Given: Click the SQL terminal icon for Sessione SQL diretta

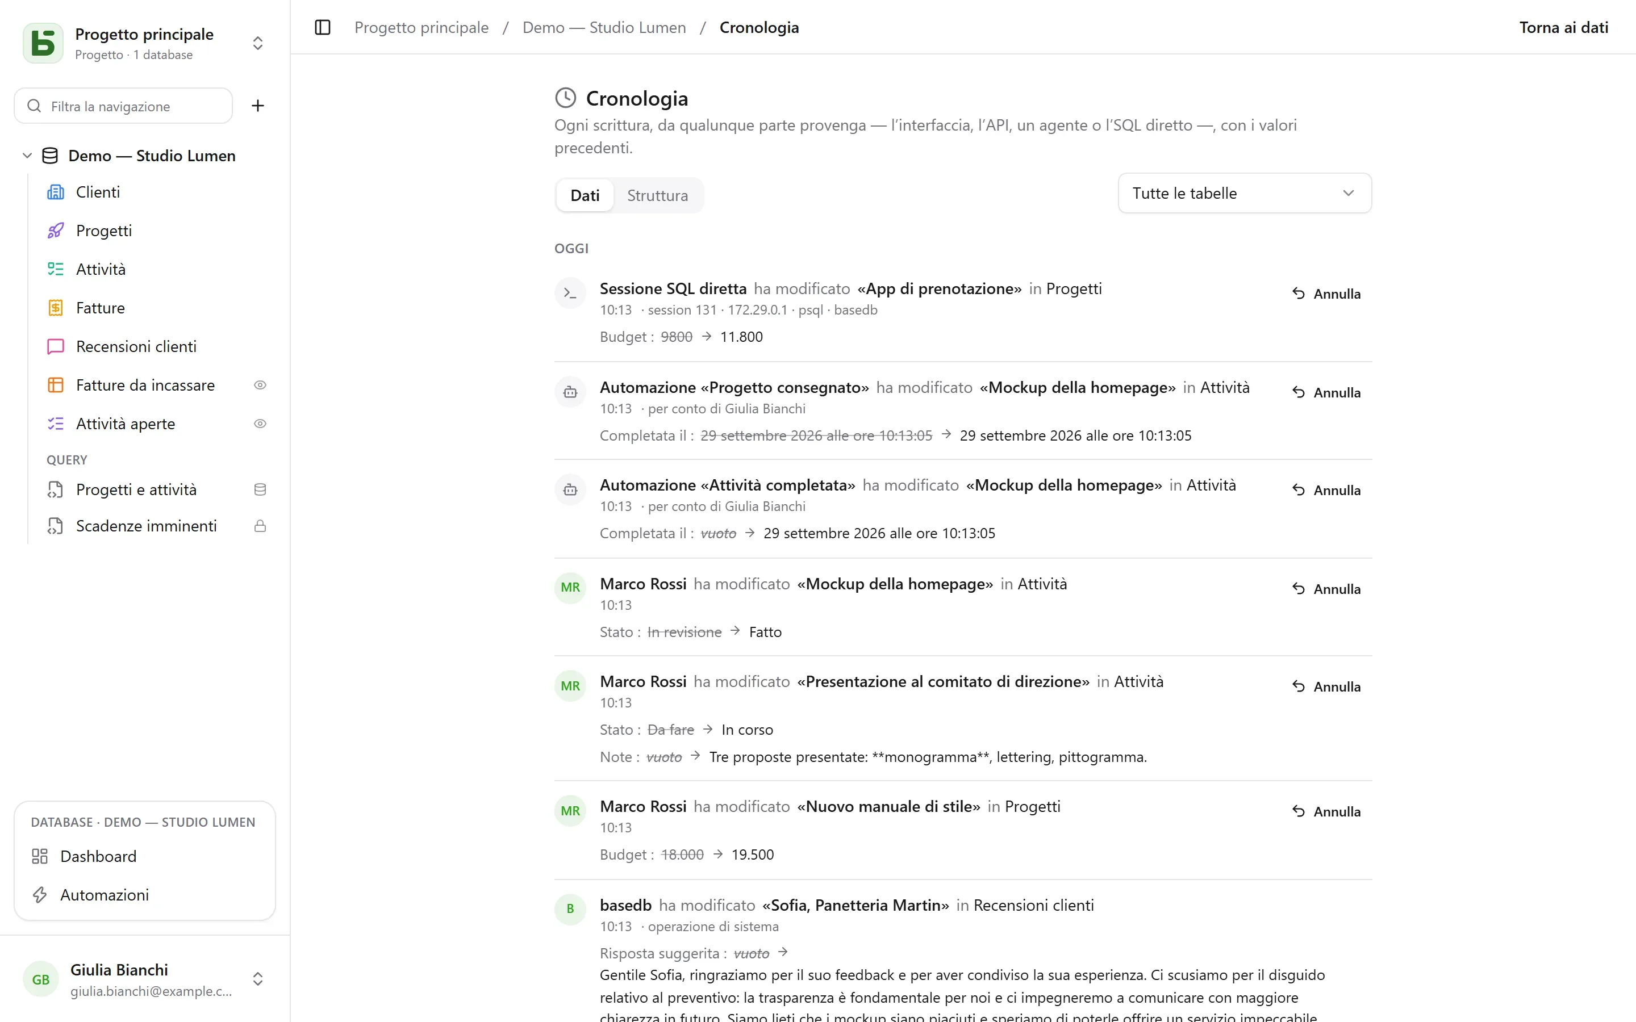Looking at the screenshot, I should (x=570, y=294).
